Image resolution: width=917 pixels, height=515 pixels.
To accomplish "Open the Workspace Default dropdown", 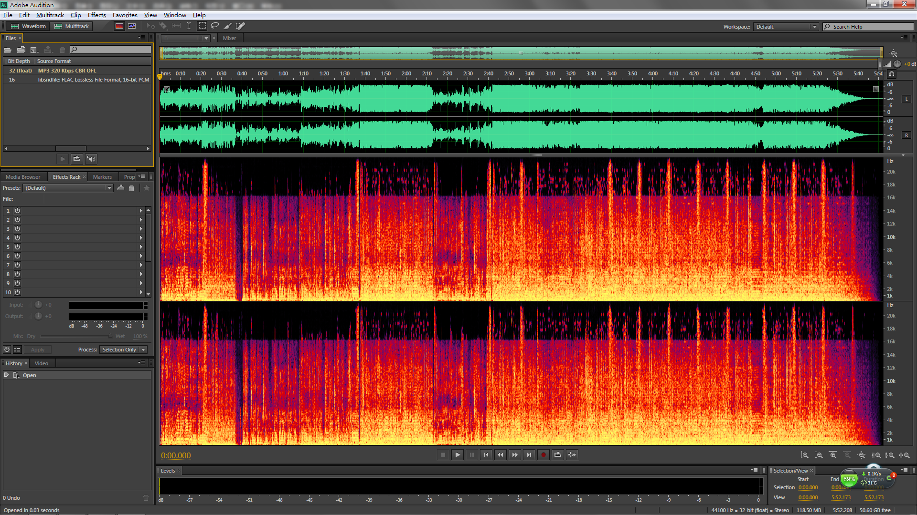I will tap(786, 27).
